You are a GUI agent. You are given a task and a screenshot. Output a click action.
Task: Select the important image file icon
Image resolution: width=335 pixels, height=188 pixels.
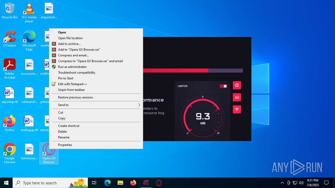[x=49, y=11]
